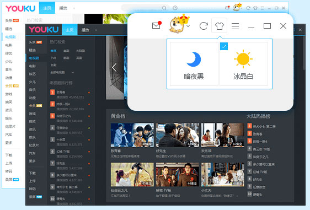The width and height of the screenshot is (310, 210).
Task: Expand the dropdown arrow beside the avatar
Action: [188, 26]
